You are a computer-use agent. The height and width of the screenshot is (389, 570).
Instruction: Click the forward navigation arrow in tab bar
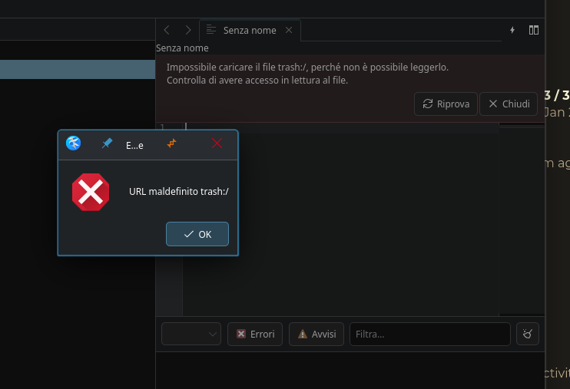click(188, 30)
